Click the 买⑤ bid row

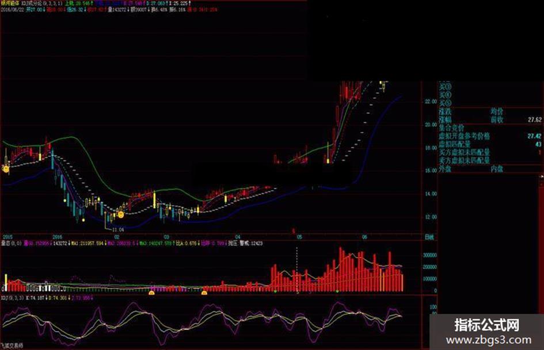[446, 103]
